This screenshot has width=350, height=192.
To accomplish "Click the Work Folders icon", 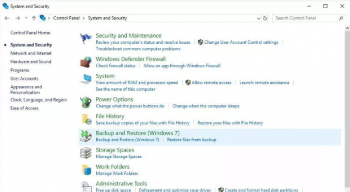I will point(86,170).
